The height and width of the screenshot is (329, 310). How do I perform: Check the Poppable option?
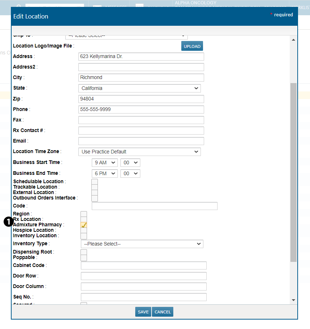click(x=84, y=258)
